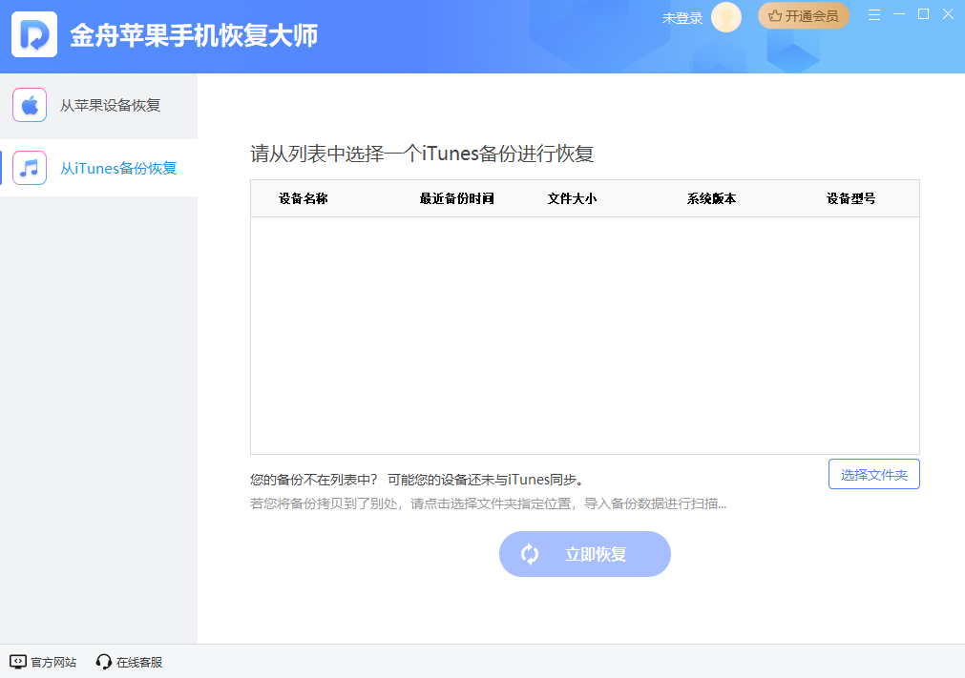Click the 立即恢复 button
The height and width of the screenshot is (678, 965).
(x=585, y=554)
